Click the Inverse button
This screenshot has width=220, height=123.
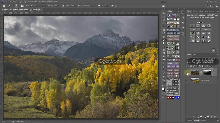(170, 70)
